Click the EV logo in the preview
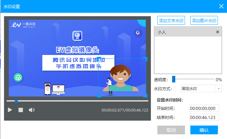 click(x=23, y=25)
